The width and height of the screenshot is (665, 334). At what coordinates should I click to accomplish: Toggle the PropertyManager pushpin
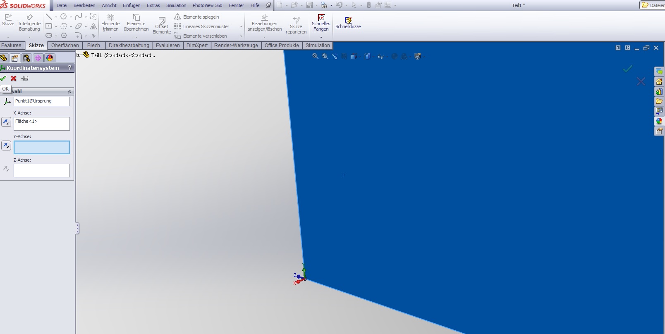click(24, 78)
